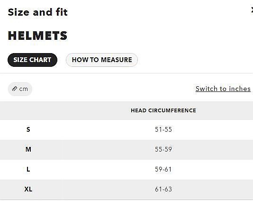This screenshot has height=209, width=253.
Task: Click the blank size column header cell
Action: tap(31, 110)
